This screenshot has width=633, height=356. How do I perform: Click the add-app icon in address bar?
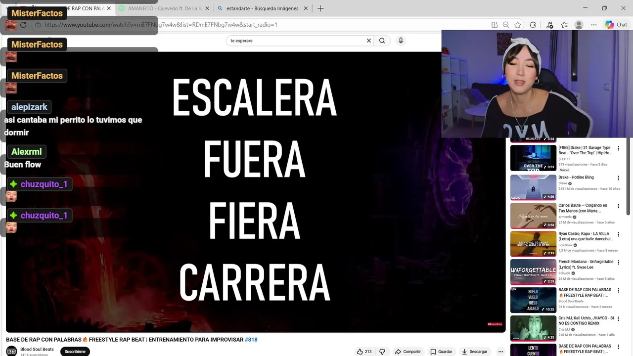(495, 25)
